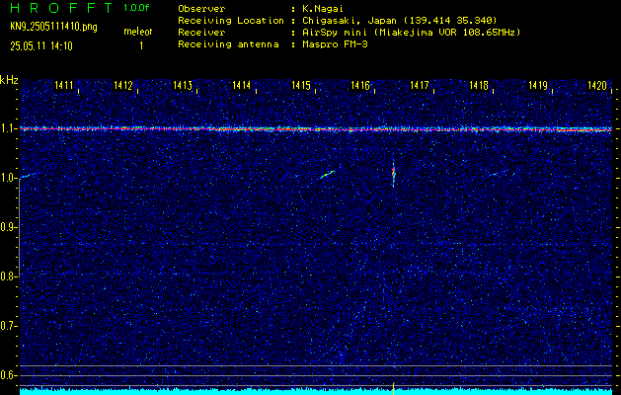Click the 1418 time axis marker
The height and width of the screenshot is (395, 621).
(x=479, y=85)
